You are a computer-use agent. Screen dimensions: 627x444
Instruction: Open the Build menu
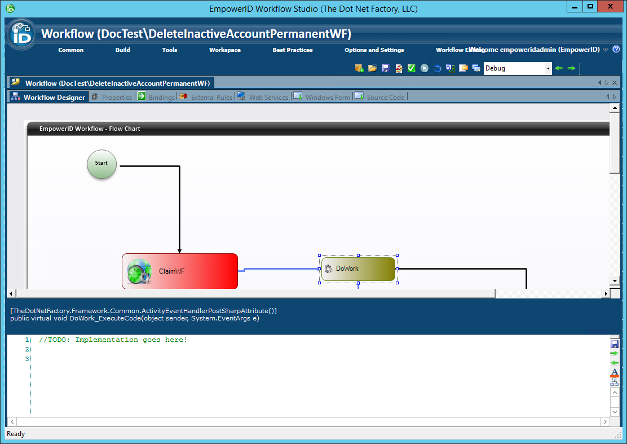(122, 50)
